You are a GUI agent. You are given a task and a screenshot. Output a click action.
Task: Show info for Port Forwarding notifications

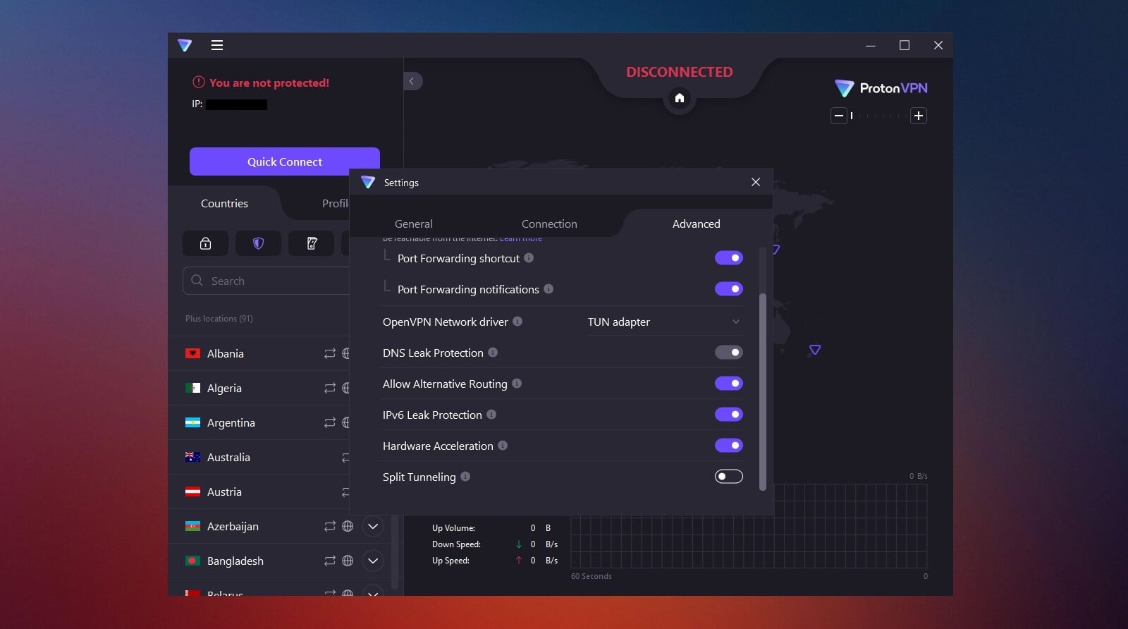[548, 289]
